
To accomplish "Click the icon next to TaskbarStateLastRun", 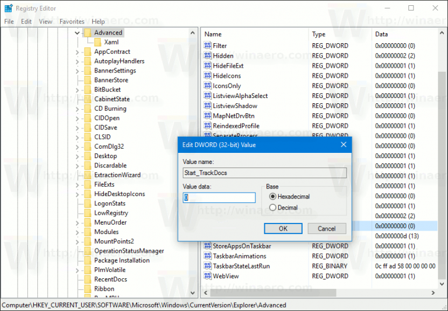I will click(207, 266).
